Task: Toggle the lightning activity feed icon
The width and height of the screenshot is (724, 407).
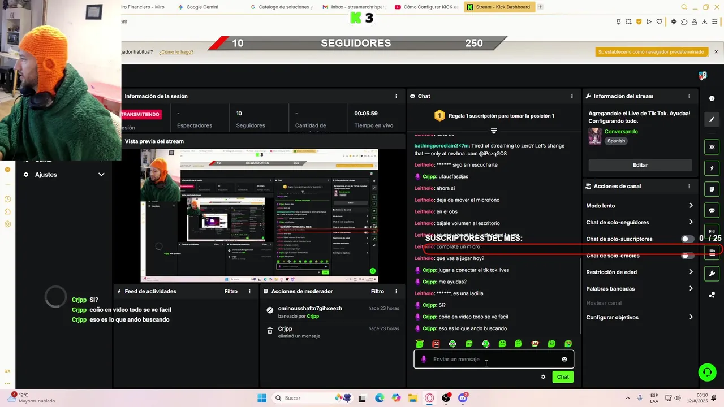Action: click(x=712, y=168)
